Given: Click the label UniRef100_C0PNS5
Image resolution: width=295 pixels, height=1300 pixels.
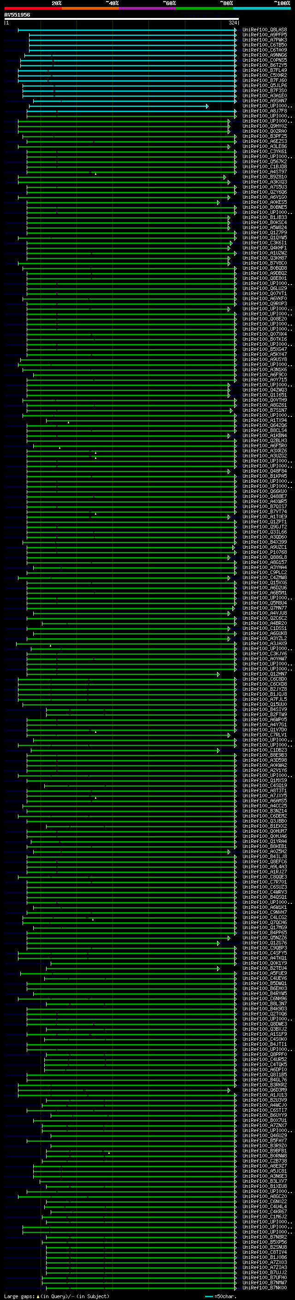Looking at the screenshot, I should coord(265,60).
